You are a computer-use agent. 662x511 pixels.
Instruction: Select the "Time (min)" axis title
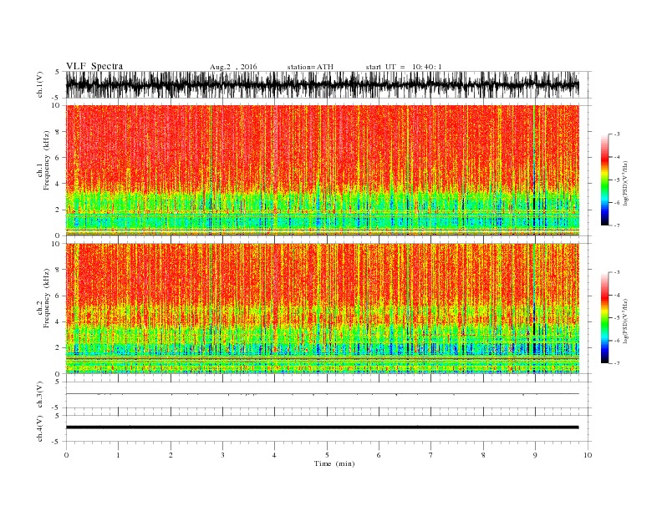[x=334, y=463]
